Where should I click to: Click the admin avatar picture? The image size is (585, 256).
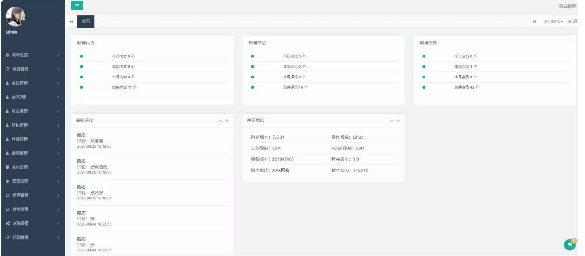click(x=15, y=17)
